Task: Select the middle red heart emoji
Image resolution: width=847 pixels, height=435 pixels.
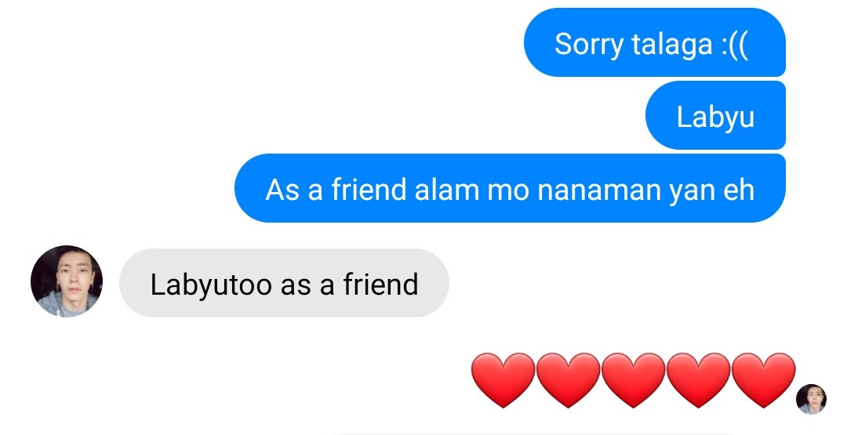Action: 633,380
